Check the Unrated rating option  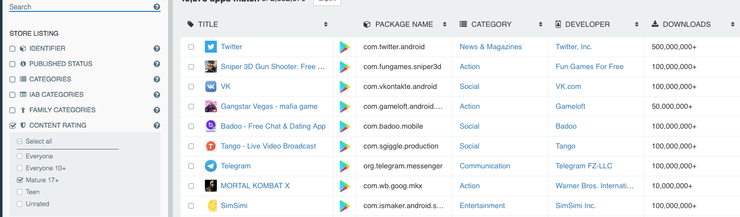coord(20,204)
